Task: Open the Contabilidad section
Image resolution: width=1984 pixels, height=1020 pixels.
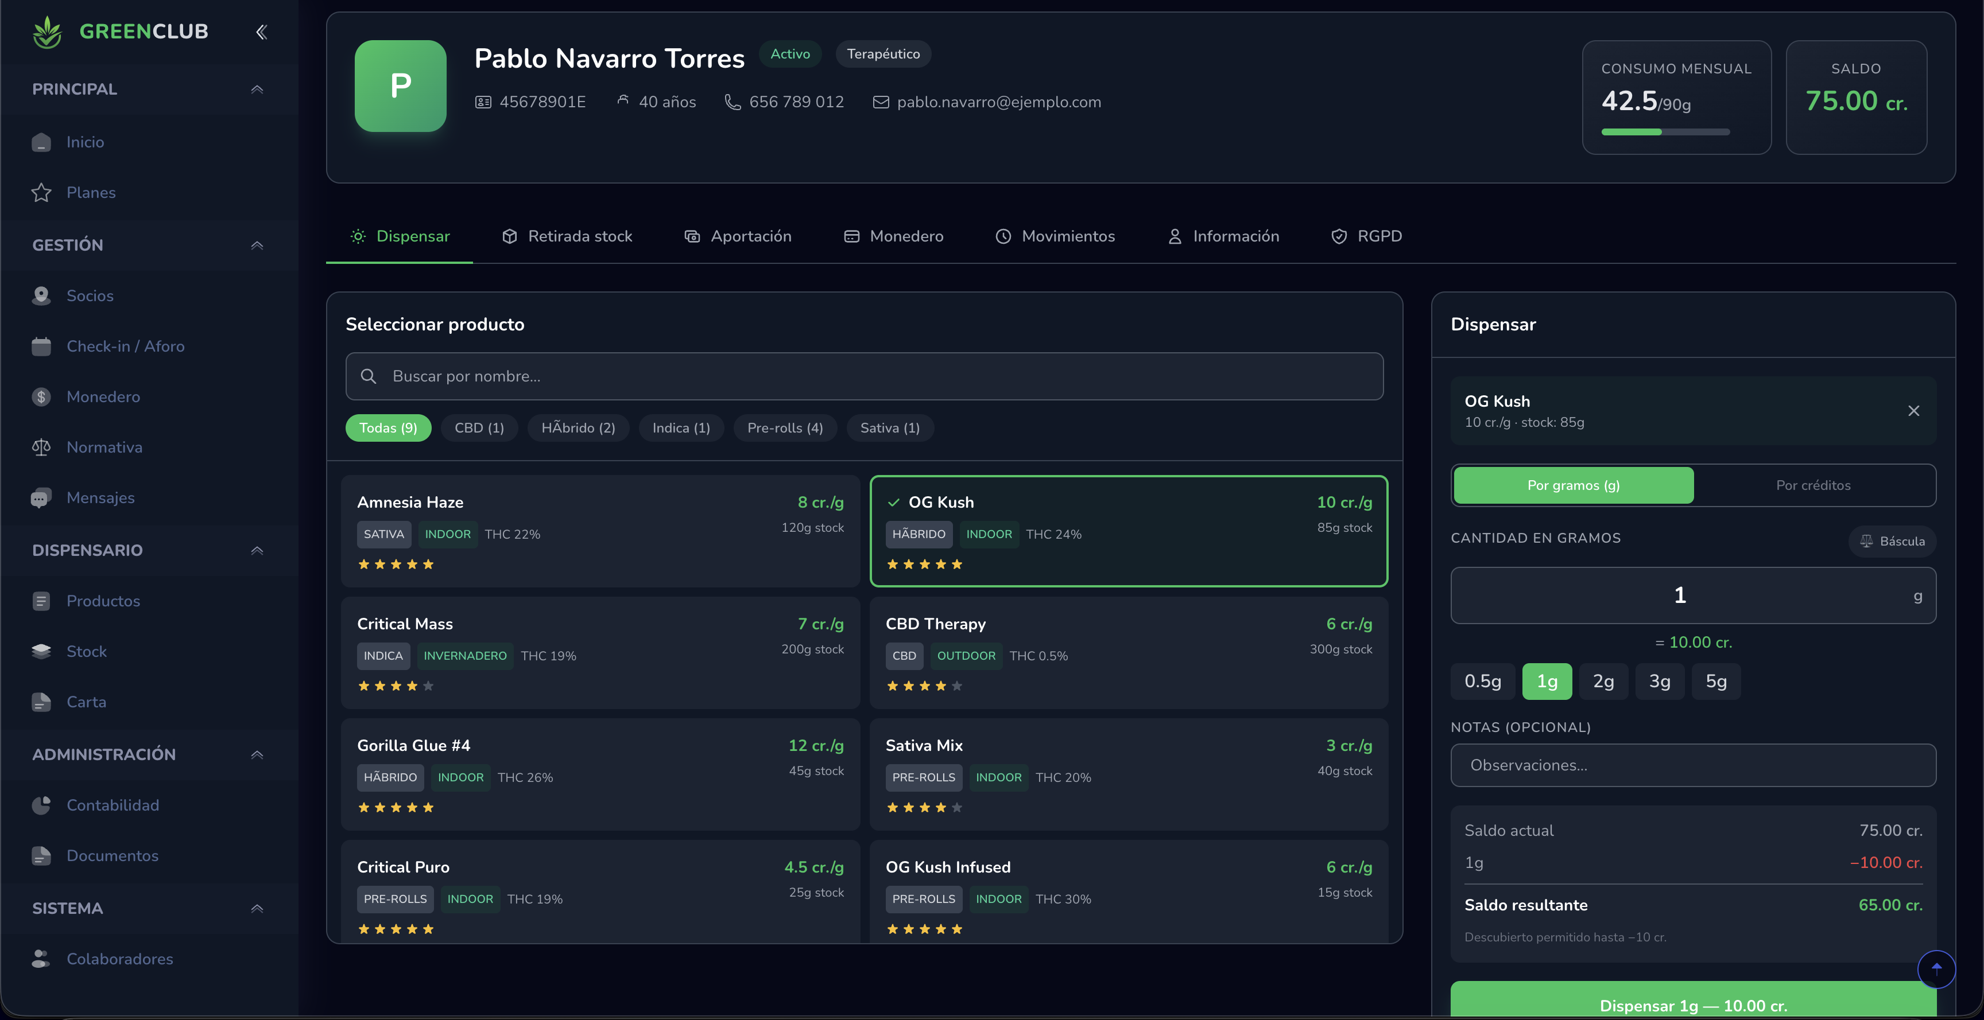Action: (x=113, y=805)
